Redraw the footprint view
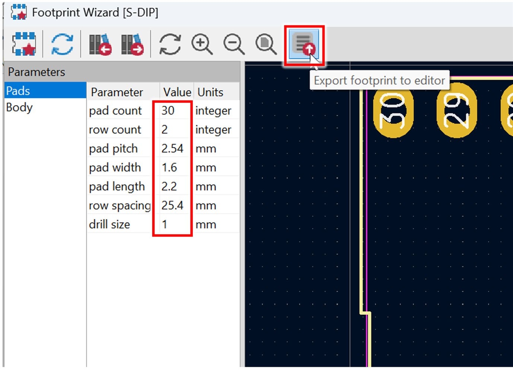 click(170, 44)
